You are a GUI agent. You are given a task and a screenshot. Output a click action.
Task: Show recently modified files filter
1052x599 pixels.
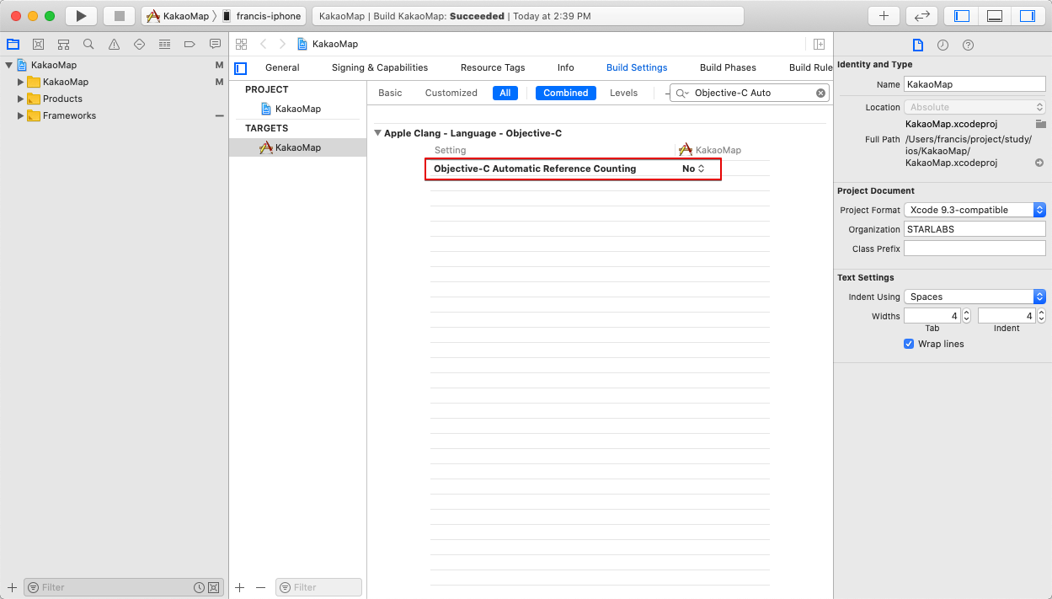(x=199, y=587)
